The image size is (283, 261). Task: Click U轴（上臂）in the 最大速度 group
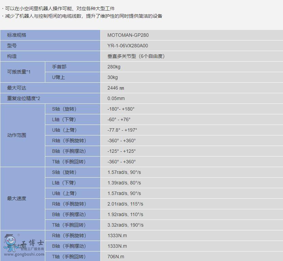tap(64, 193)
